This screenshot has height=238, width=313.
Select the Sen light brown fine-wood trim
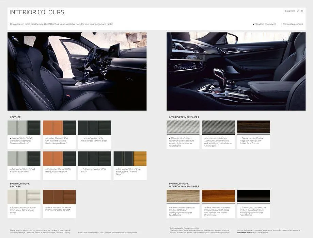183,197
